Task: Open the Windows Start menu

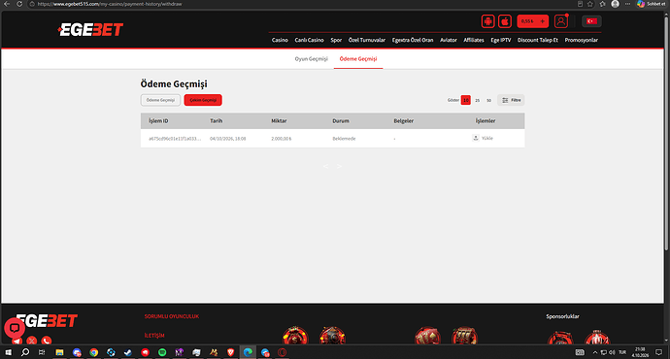Action: click(8, 352)
